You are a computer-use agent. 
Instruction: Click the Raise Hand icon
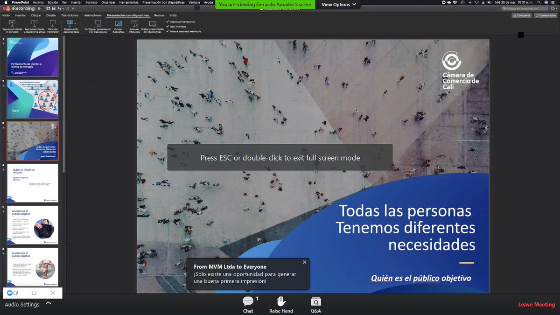click(x=281, y=301)
